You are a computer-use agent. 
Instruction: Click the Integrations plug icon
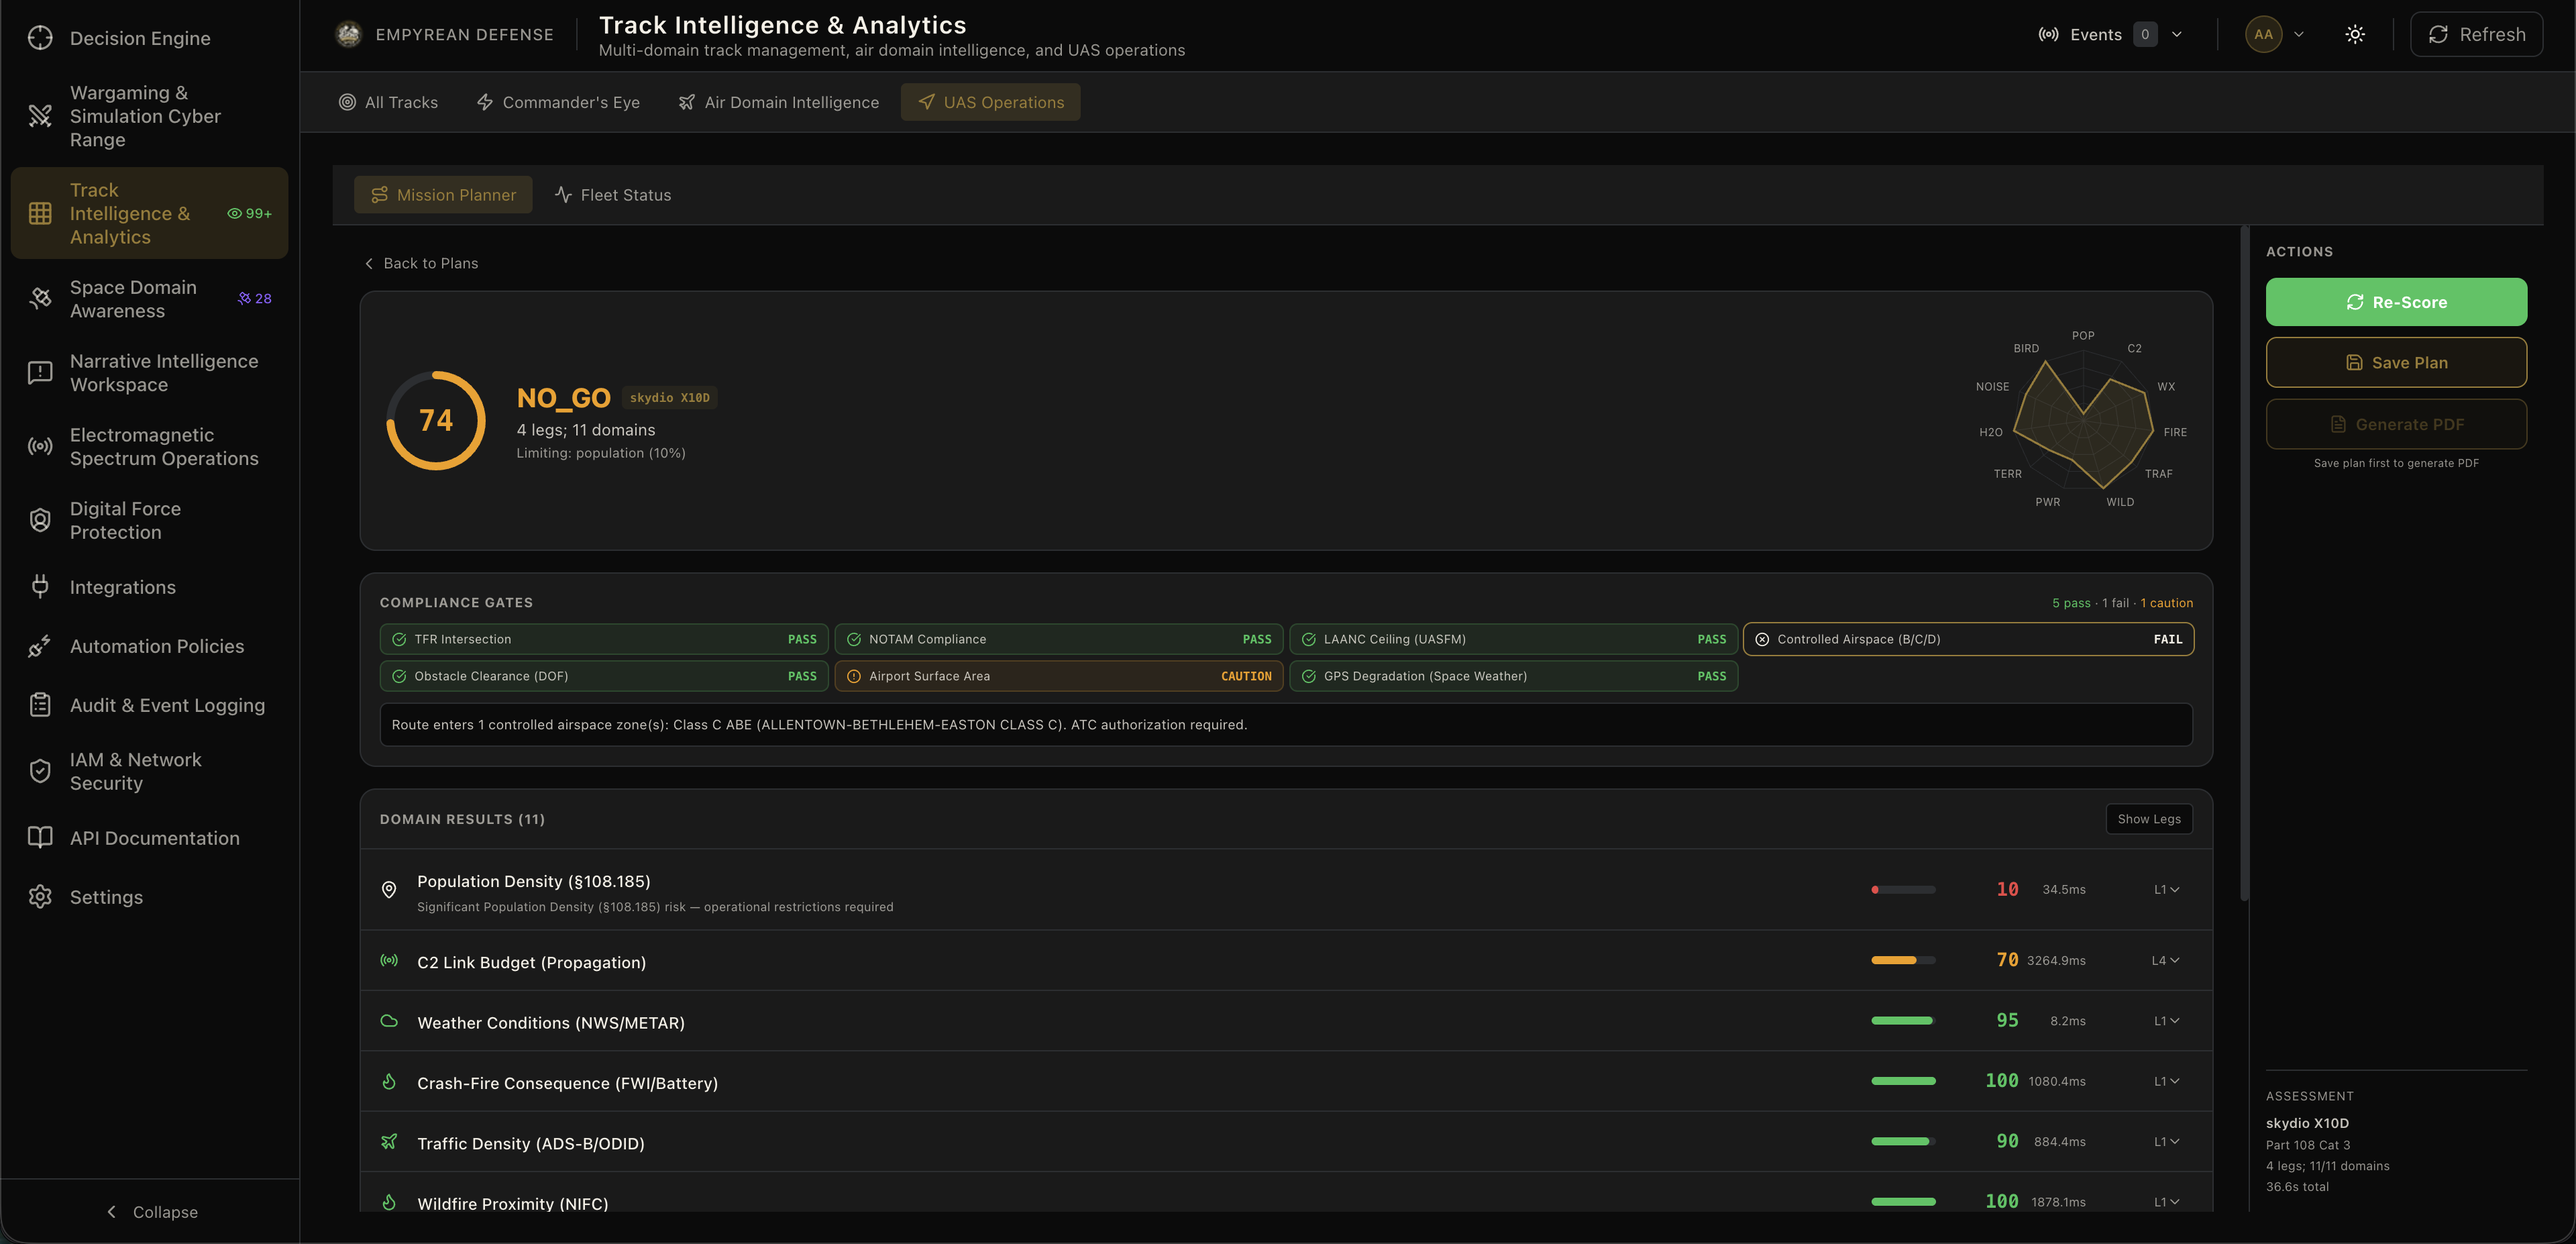(x=40, y=587)
